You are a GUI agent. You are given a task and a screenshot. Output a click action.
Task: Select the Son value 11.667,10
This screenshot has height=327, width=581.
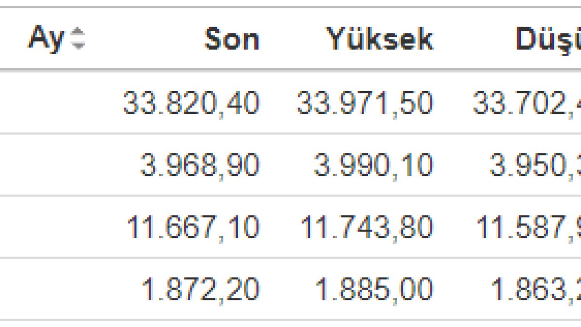193,227
